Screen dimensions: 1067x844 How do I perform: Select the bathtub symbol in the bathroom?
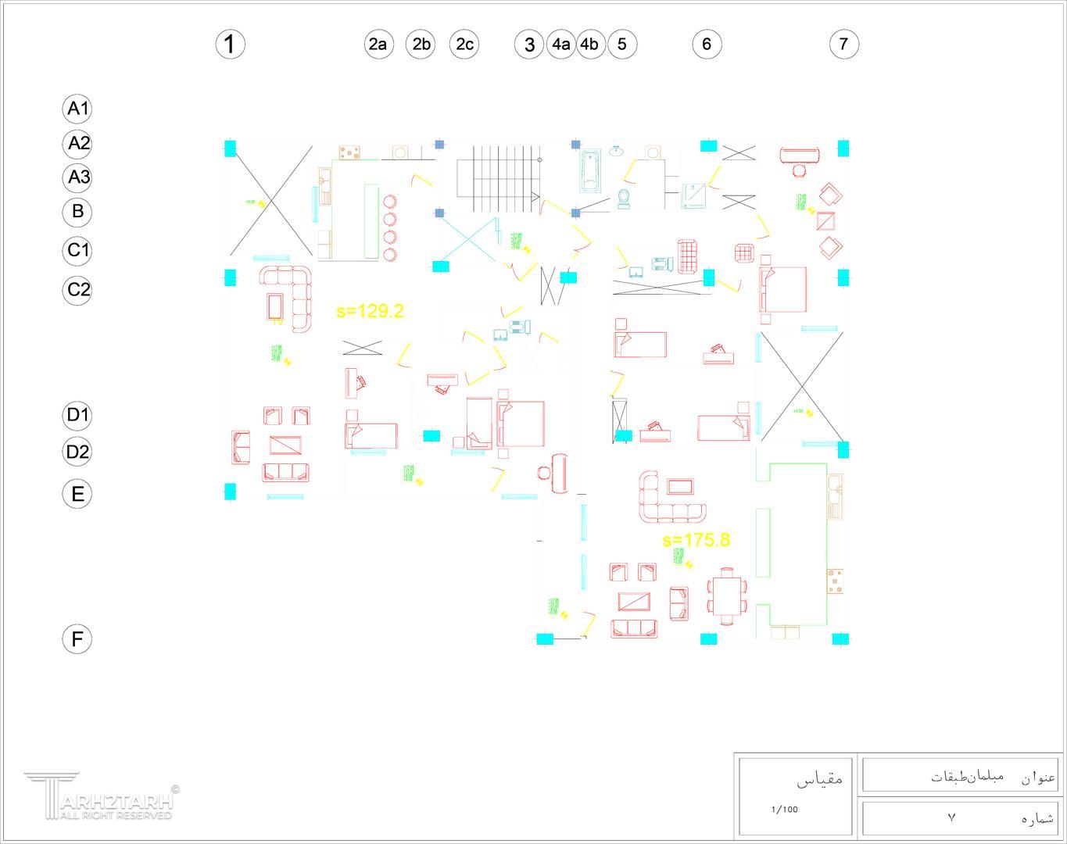(x=590, y=172)
